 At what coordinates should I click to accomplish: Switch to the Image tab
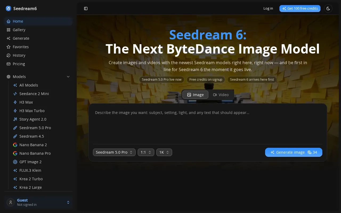tap(195, 95)
